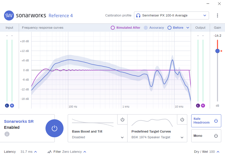Viewport: 225px width, 154px height.
Task: Click the Zero Latency filter text
Action: (72, 152)
